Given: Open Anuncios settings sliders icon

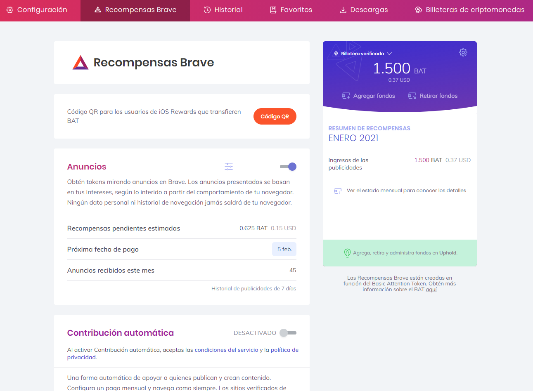Looking at the screenshot, I should coord(229,167).
